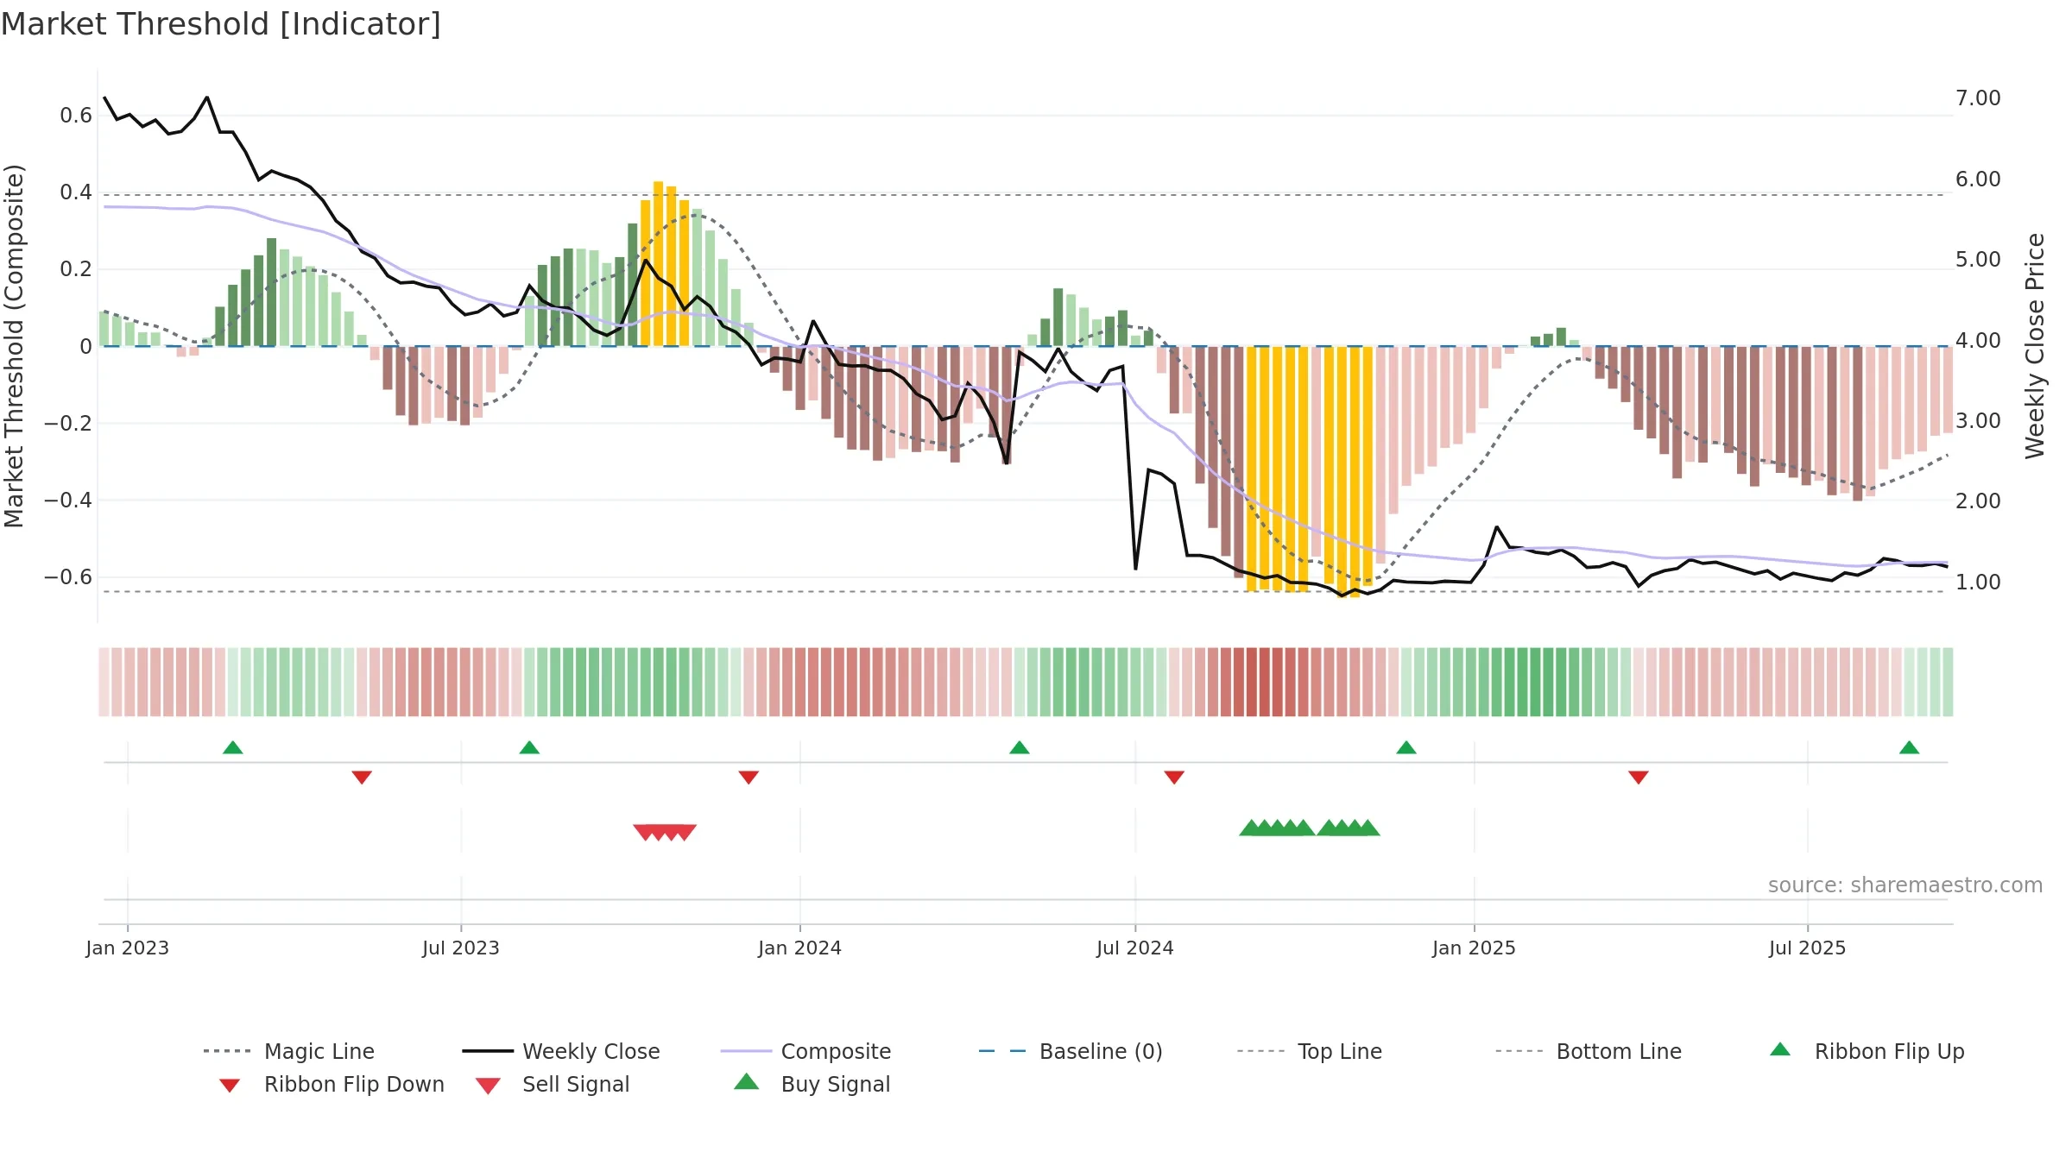Click the ribbon flip down marker before Jan 2024

749,778
